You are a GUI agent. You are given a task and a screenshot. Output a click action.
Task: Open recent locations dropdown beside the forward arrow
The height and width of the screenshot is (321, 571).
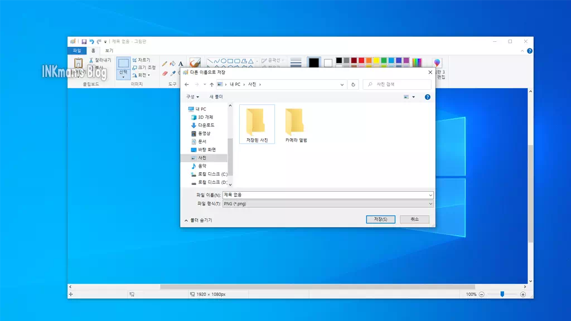pos(205,85)
